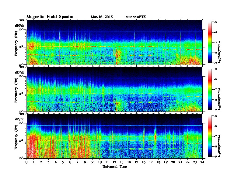Screen dimensions: 241x186
Task: Click hour 23 on the Universal Time axis
Action: pos(195,162)
